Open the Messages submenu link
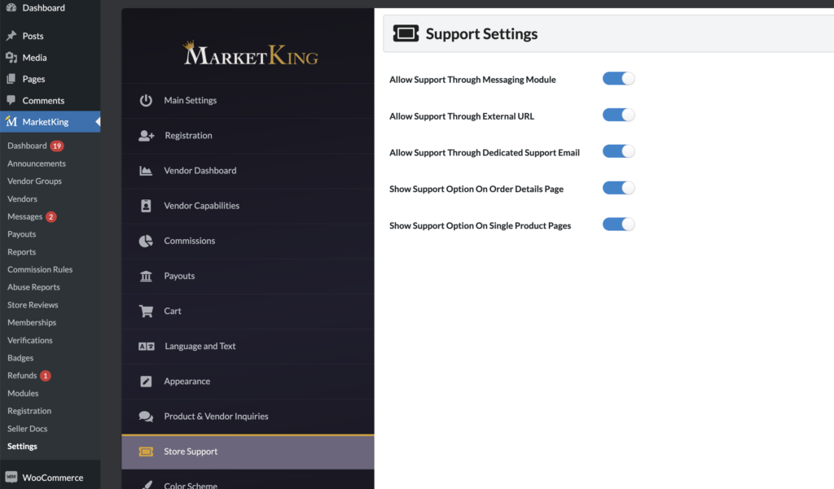The image size is (834, 489). (25, 216)
